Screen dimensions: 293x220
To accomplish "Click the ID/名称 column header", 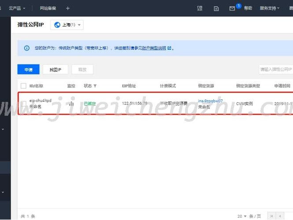I will click(36, 86).
